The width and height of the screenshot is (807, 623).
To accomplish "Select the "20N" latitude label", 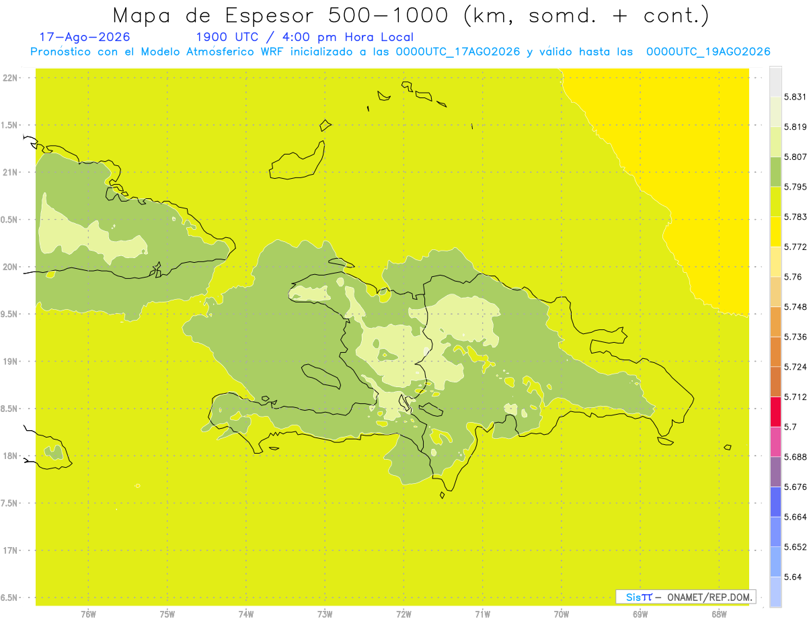I will [11, 267].
